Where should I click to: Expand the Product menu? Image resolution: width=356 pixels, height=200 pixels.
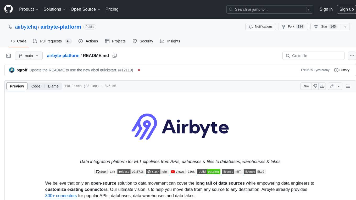29,9
